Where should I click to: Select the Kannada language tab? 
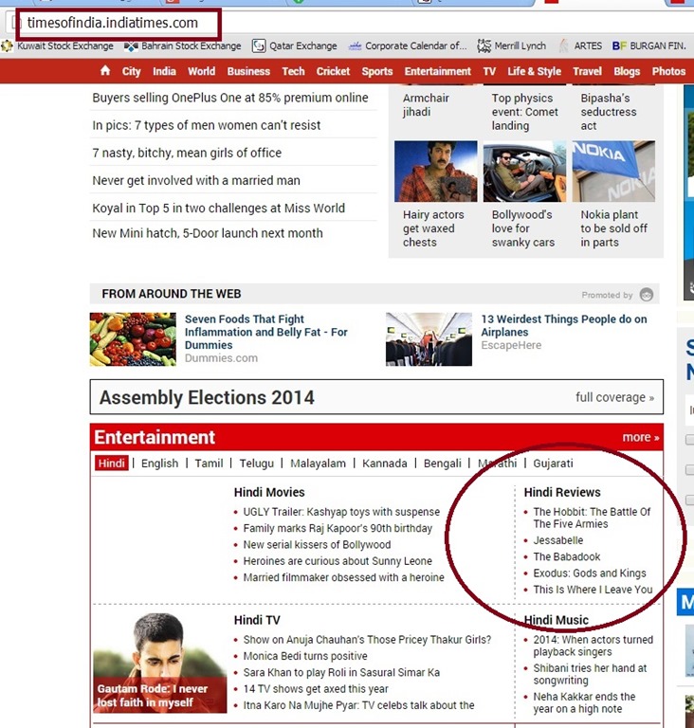[x=385, y=463]
